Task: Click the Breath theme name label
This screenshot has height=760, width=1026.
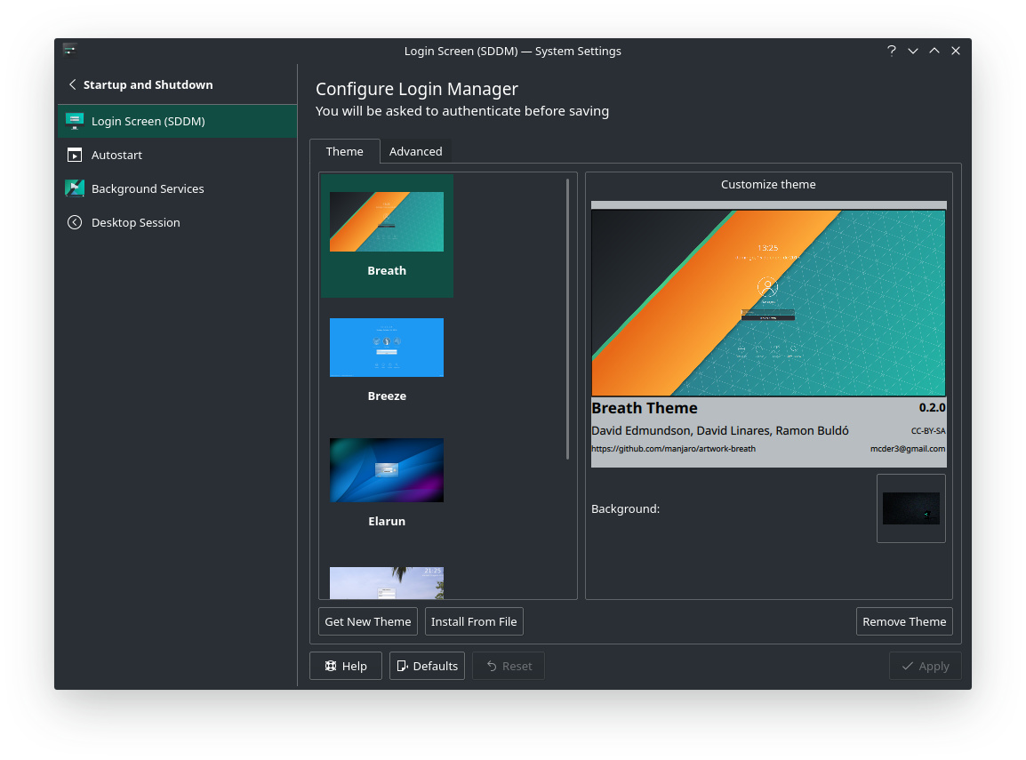Action: point(387,271)
